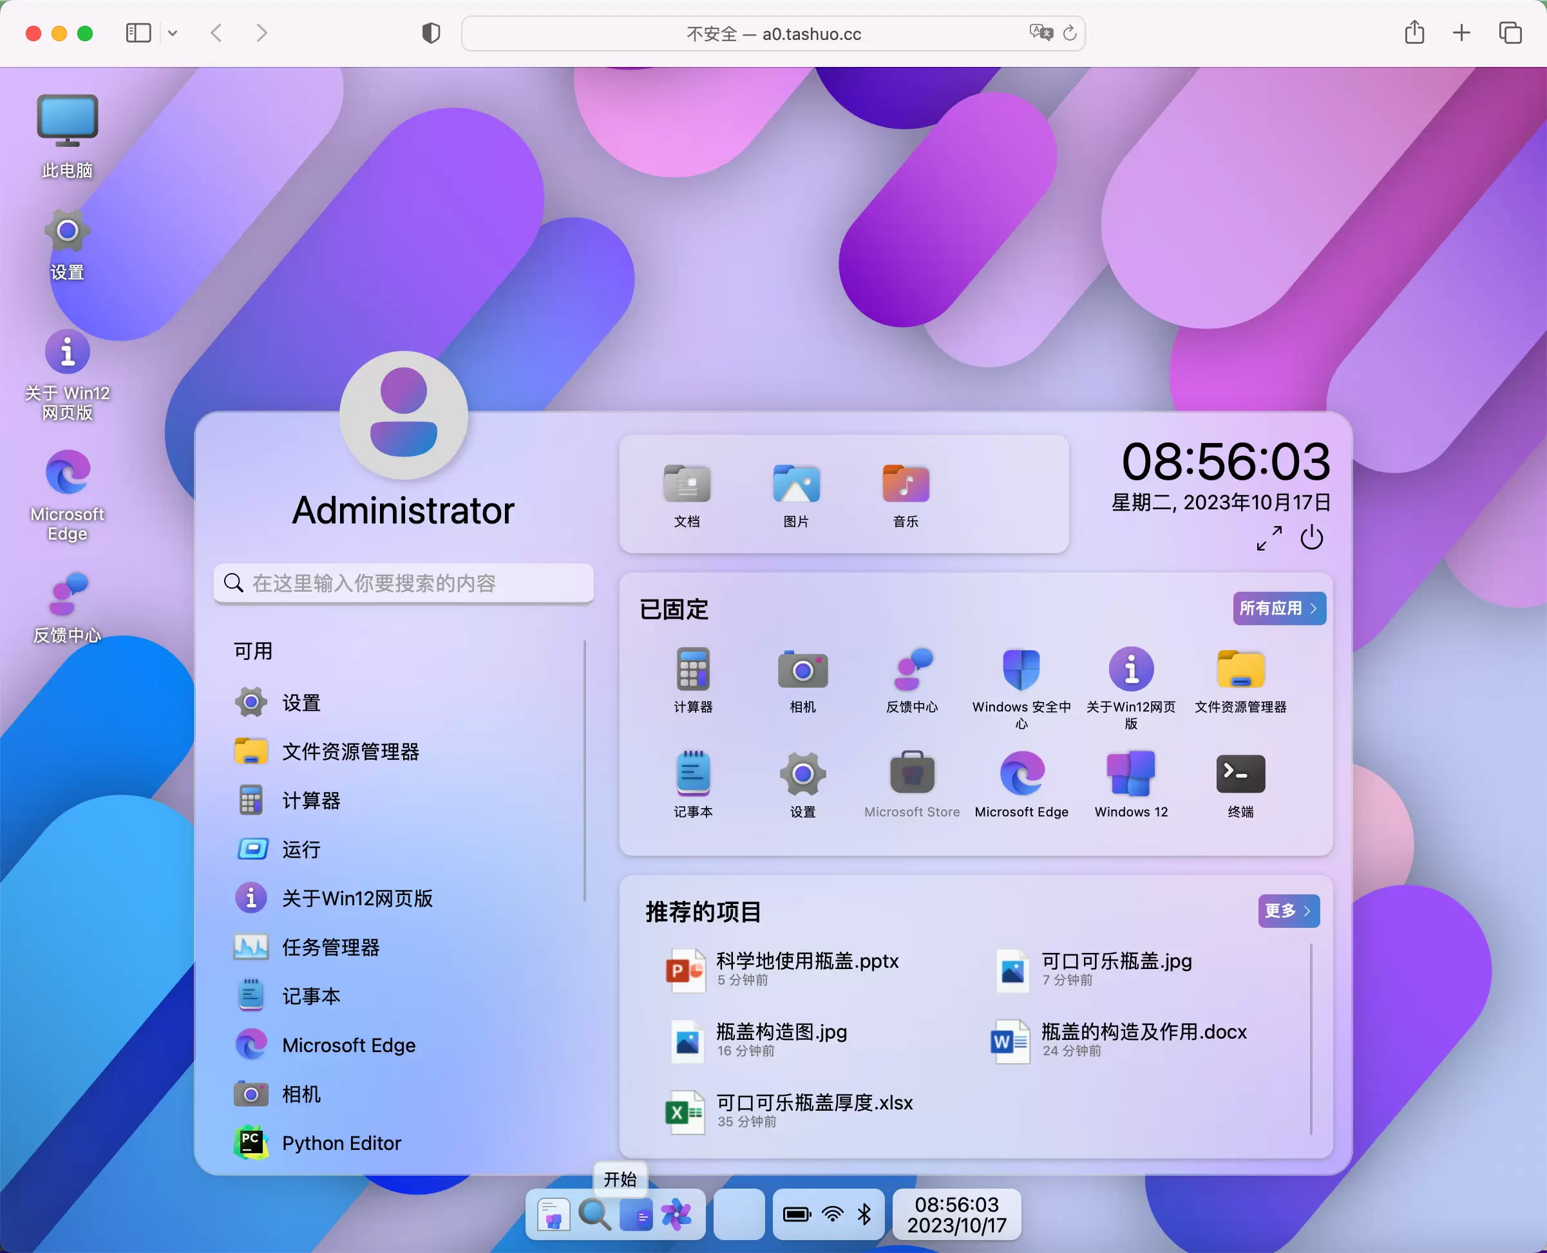Open Safari tab group dropdown chevron
This screenshot has width=1547, height=1253.
(173, 33)
